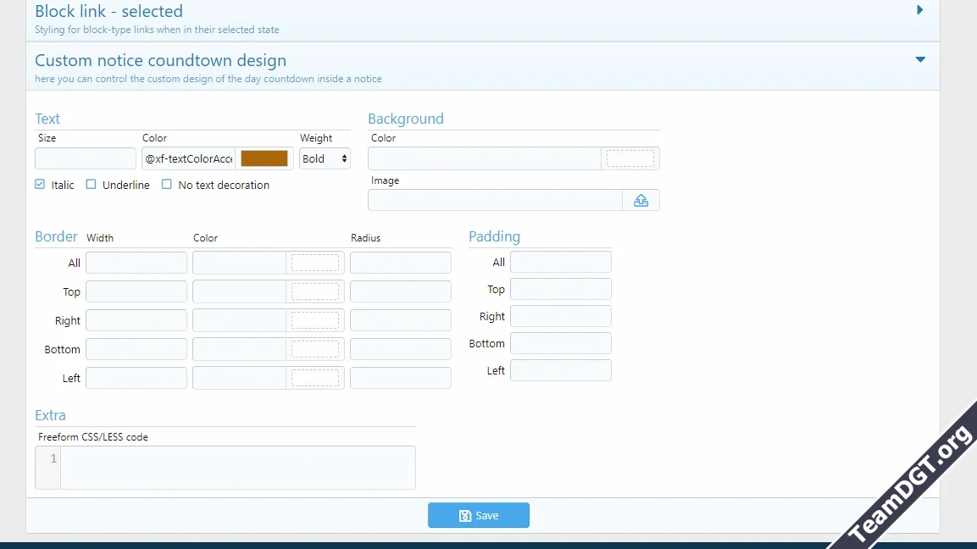Uncheck the Italic option
This screenshot has height=549, width=977.
point(39,184)
